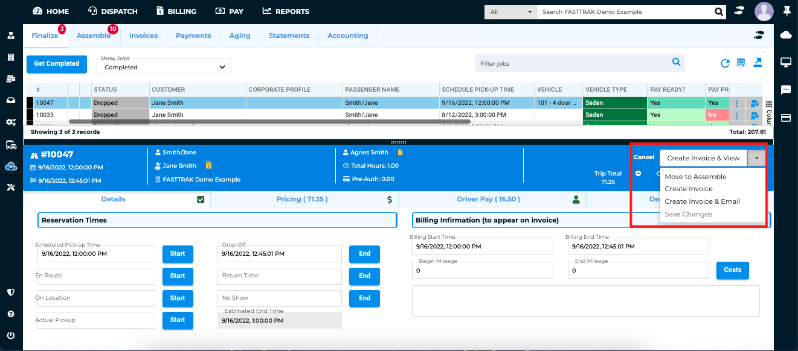Screen dimensions: 798x351
Task: Click the bus icon in left sidebar
Action: click(x=11, y=144)
